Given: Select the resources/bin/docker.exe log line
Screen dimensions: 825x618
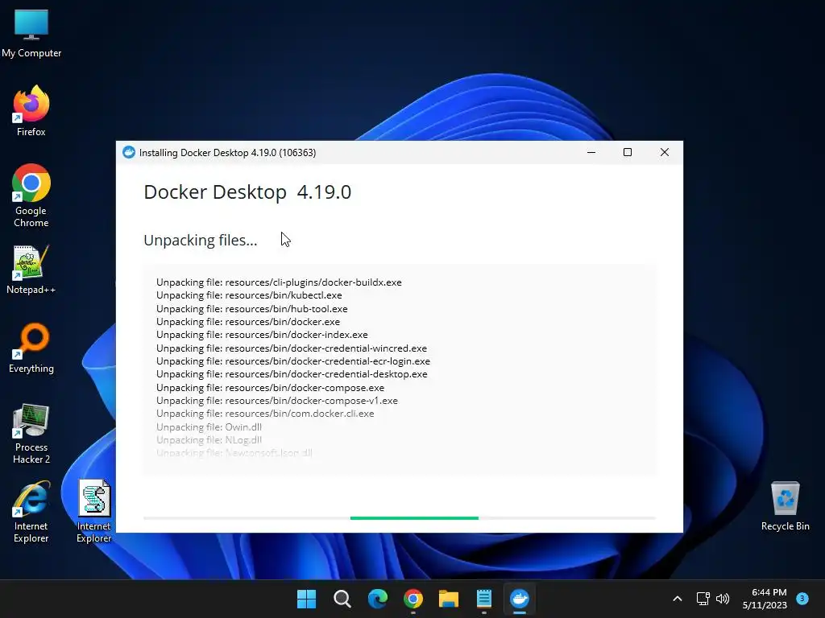Looking at the screenshot, I should (x=248, y=322).
